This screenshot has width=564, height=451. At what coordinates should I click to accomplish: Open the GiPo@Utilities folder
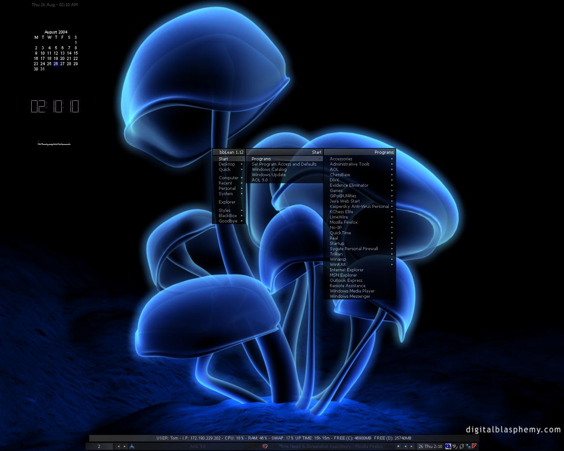360,196
